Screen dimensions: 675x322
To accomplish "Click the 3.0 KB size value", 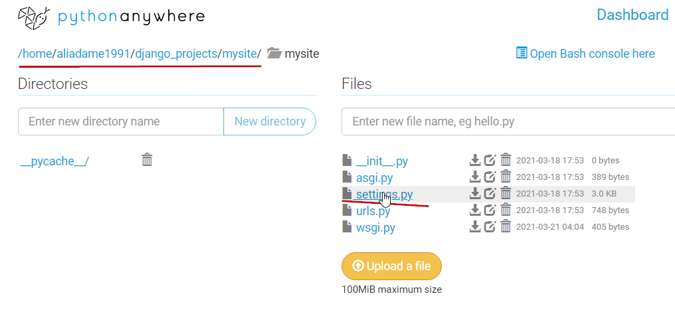I will [x=604, y=194].
